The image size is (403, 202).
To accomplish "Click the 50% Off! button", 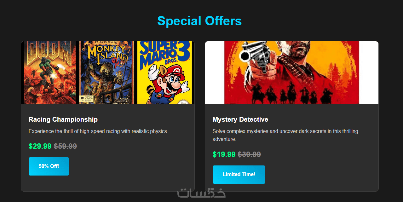I will tap(49, 166).
